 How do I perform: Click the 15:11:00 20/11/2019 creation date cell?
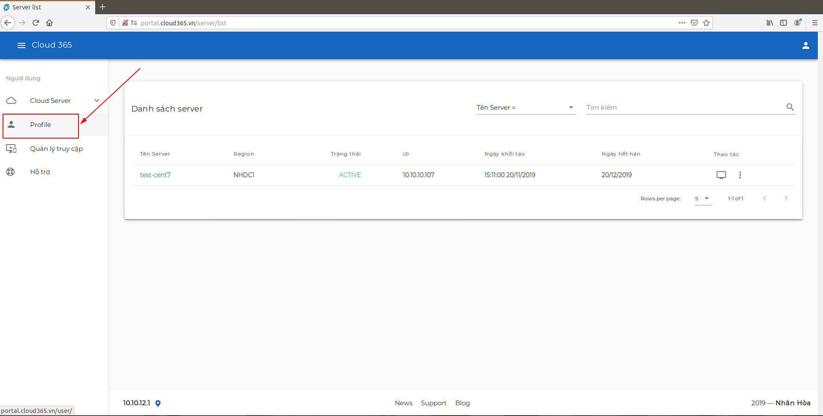click(x=510, y=175)
